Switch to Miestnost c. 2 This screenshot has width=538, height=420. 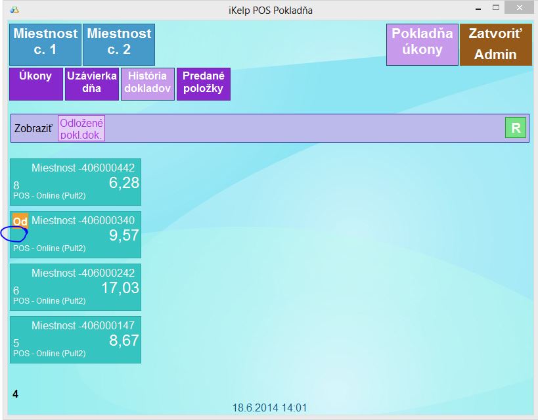119,45
